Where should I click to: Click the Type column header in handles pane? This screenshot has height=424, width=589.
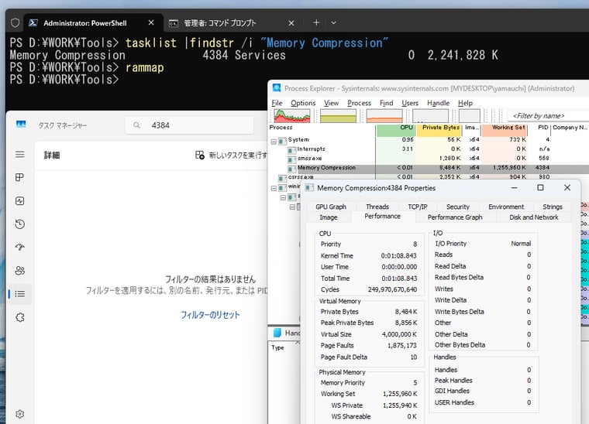277,348
